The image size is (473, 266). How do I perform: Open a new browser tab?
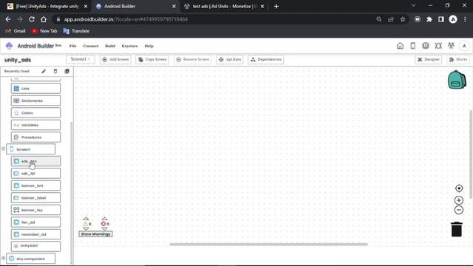276,7
